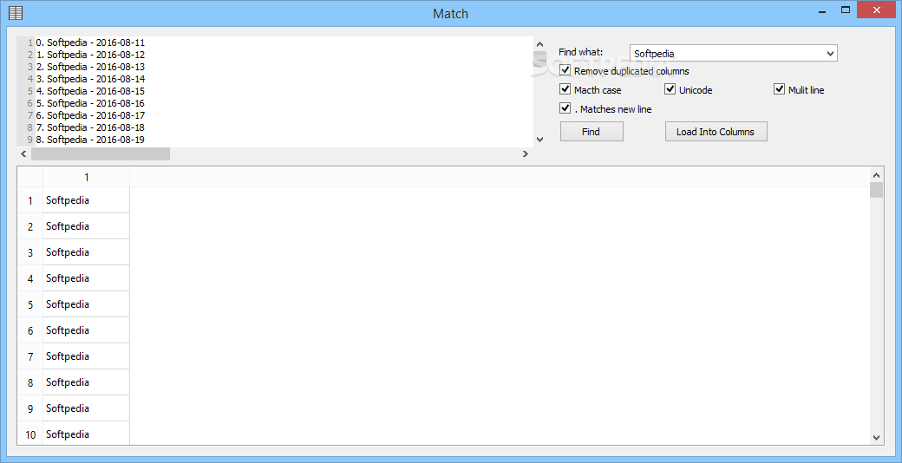Click text editor scroll right arrow
The image size is (902, 463).
pos(526,153)
